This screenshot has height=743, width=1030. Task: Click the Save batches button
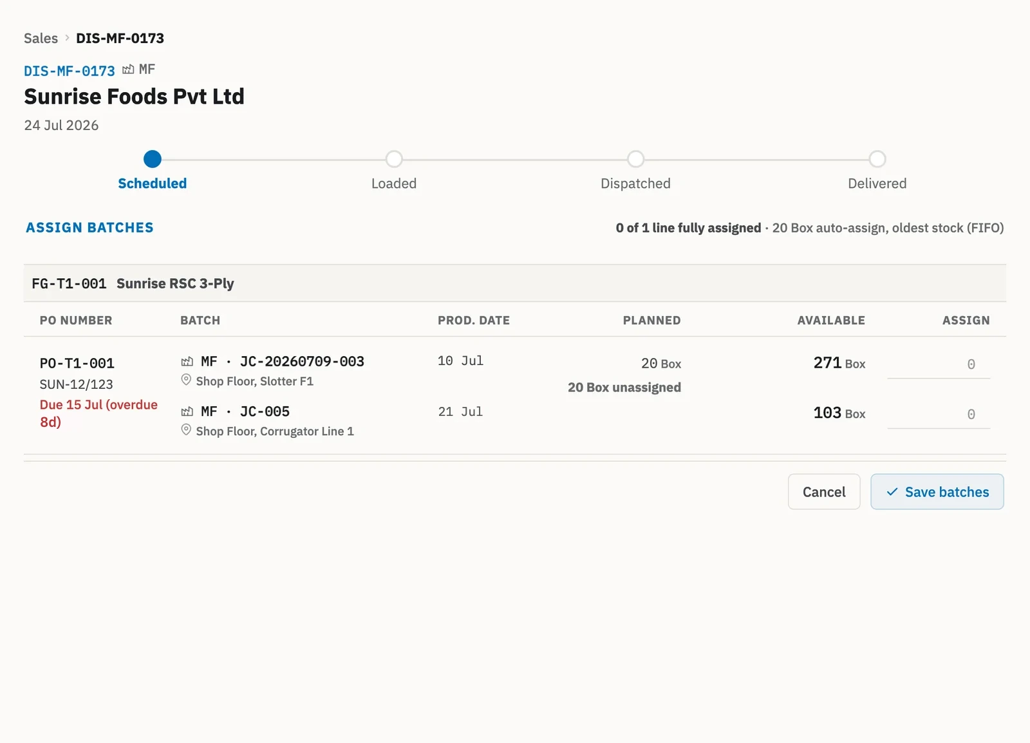[937, 492]
